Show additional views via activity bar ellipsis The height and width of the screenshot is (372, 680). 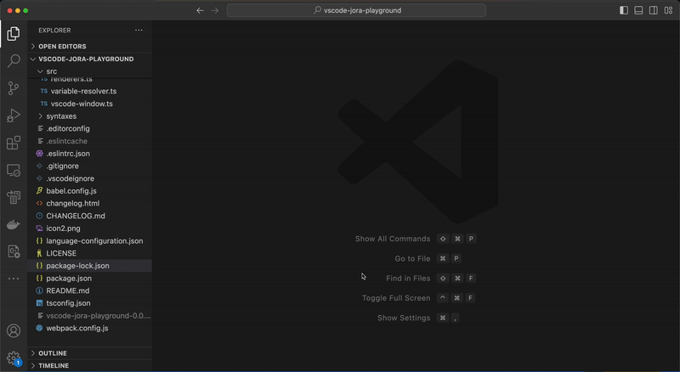tap(14, 279)
